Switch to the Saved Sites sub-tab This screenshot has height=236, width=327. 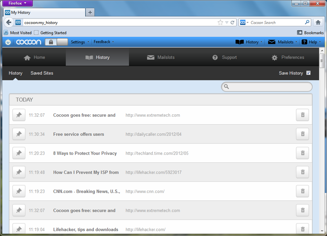point(42,73)
